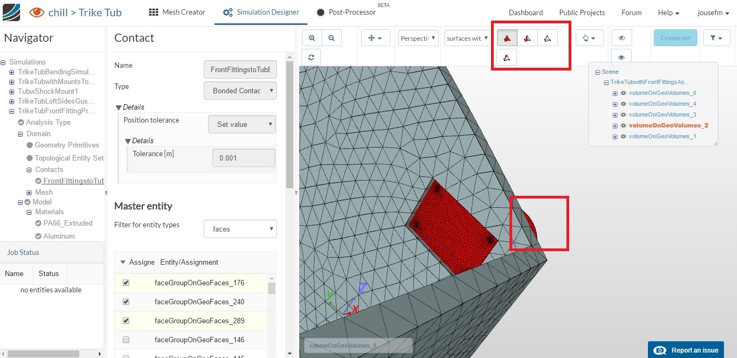
Task: Click the refresh view icon in viewer toolbar
Action: coord(311,57)
